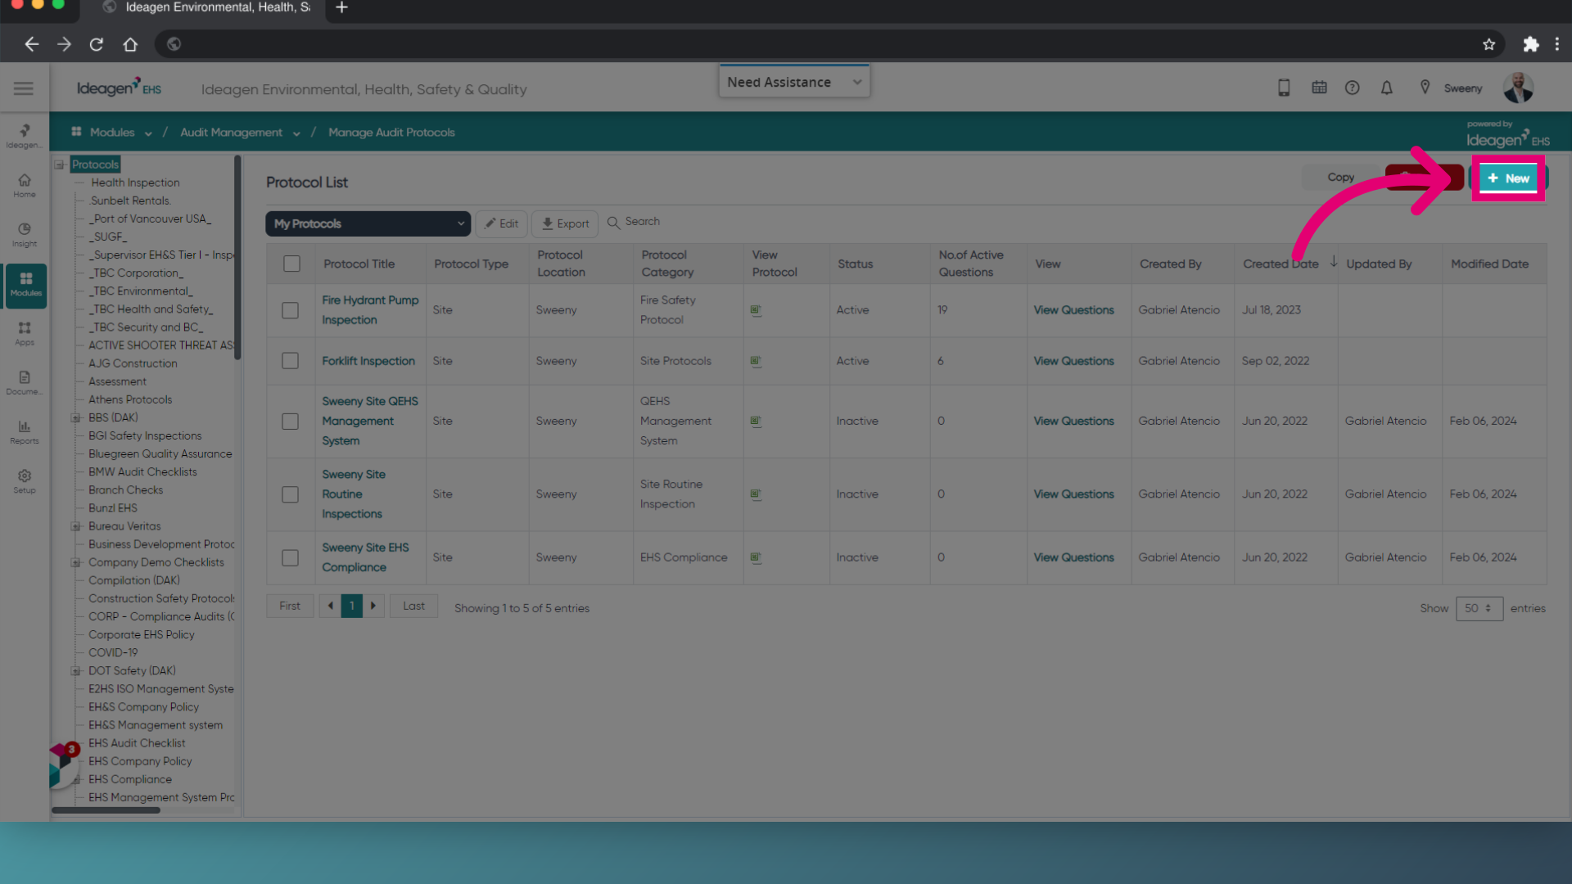Screen dimensions: 1572x884
Task: Select page 1 in pagination
Action: [352, 606]
